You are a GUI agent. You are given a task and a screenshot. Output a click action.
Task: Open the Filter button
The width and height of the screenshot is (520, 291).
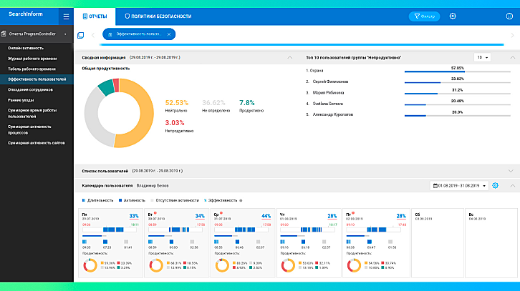coord(424,16)
